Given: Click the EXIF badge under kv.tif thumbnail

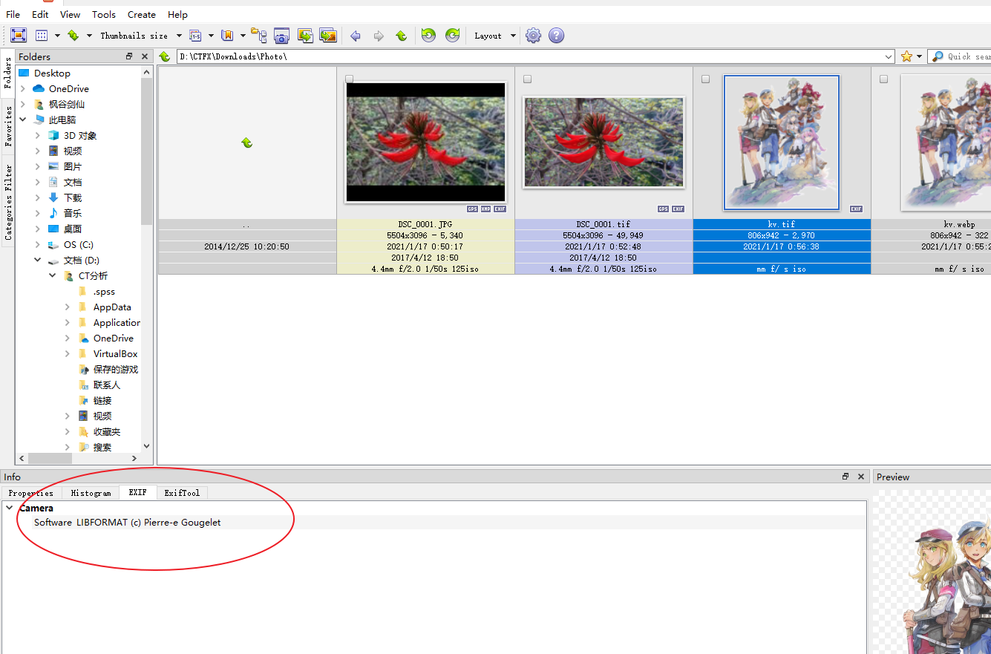Looking at the screenshot, I should (856, 209).
